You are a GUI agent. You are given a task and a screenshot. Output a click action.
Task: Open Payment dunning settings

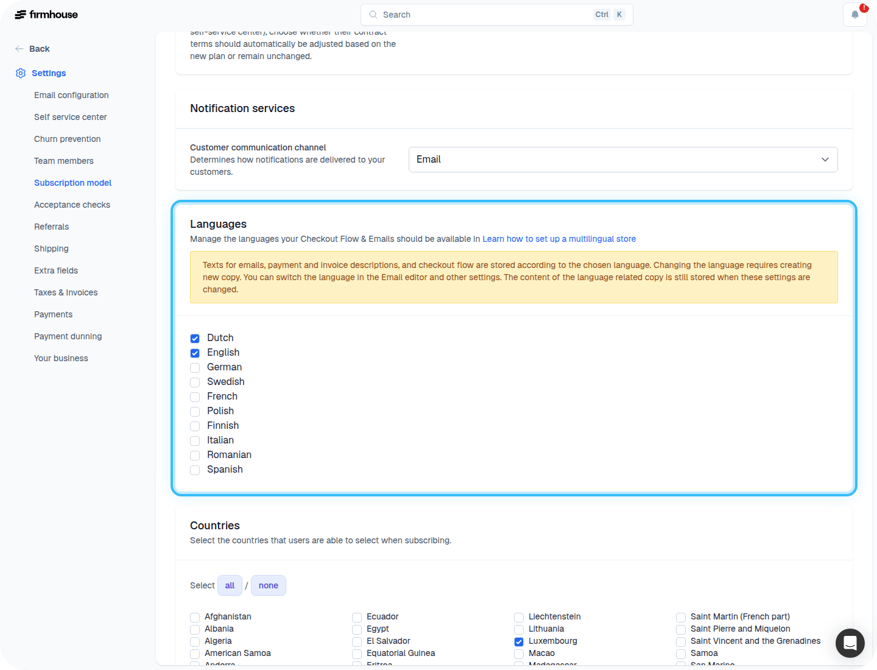(x=68, y=336)
